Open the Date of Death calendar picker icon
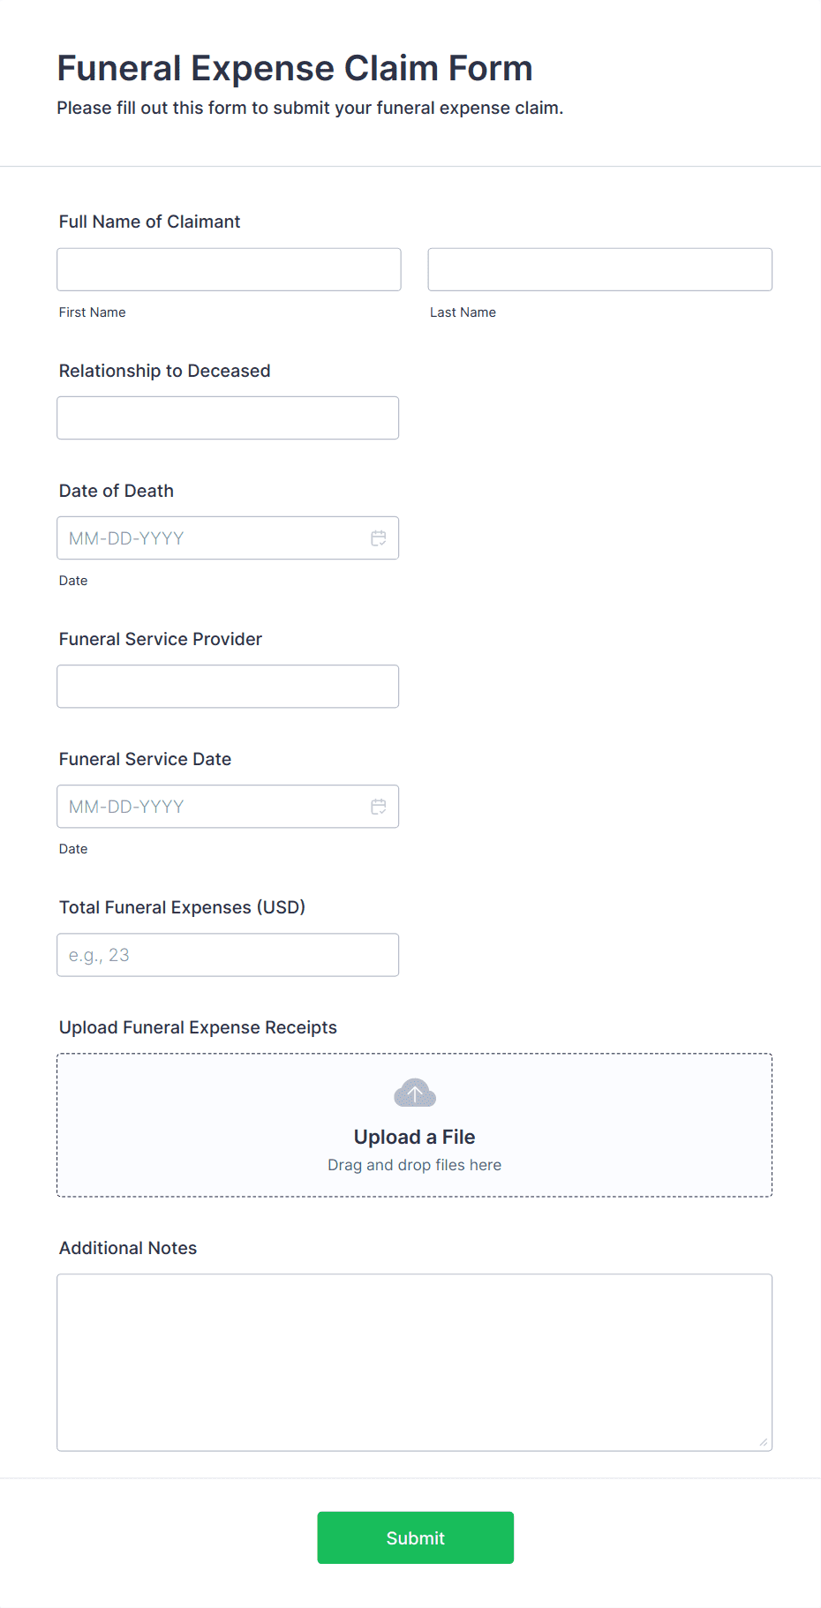This screenshot has width=821, height=1608. (379, 538)
